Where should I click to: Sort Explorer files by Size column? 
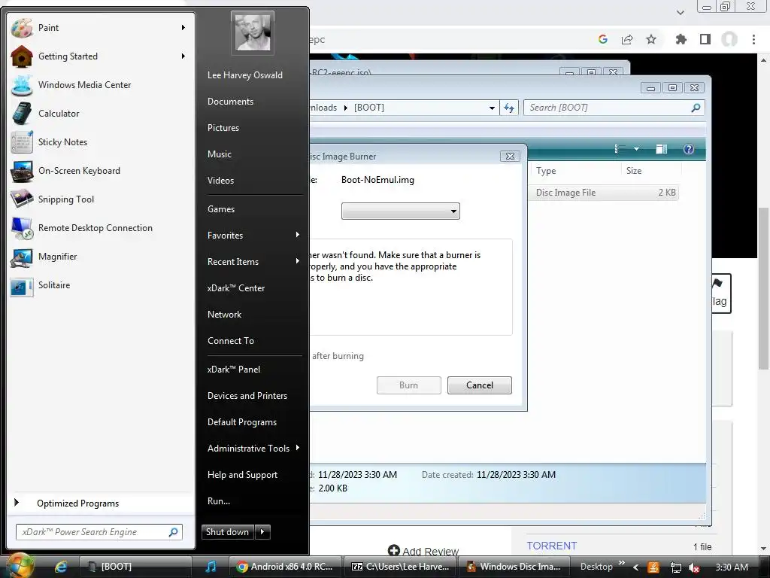click(650, 171)
